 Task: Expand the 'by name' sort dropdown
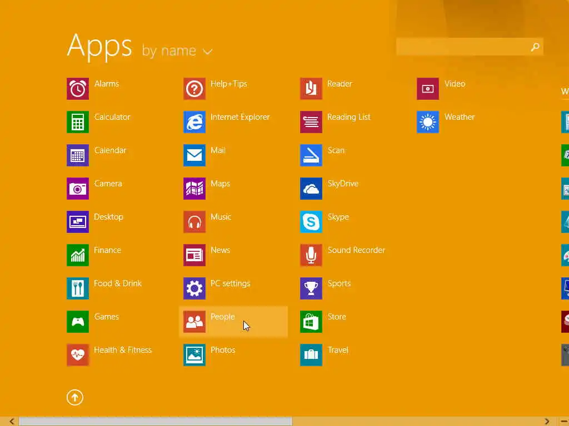[x=177, y=50]
